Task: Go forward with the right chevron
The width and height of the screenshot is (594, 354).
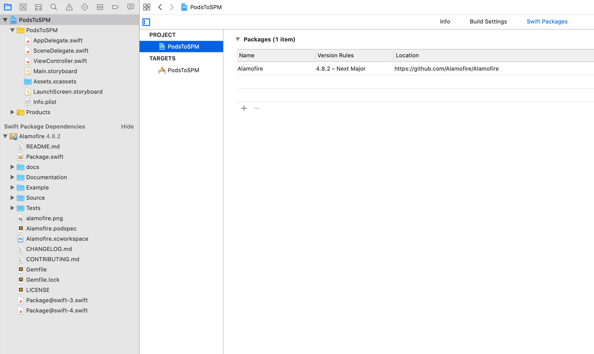Action: 171,7
